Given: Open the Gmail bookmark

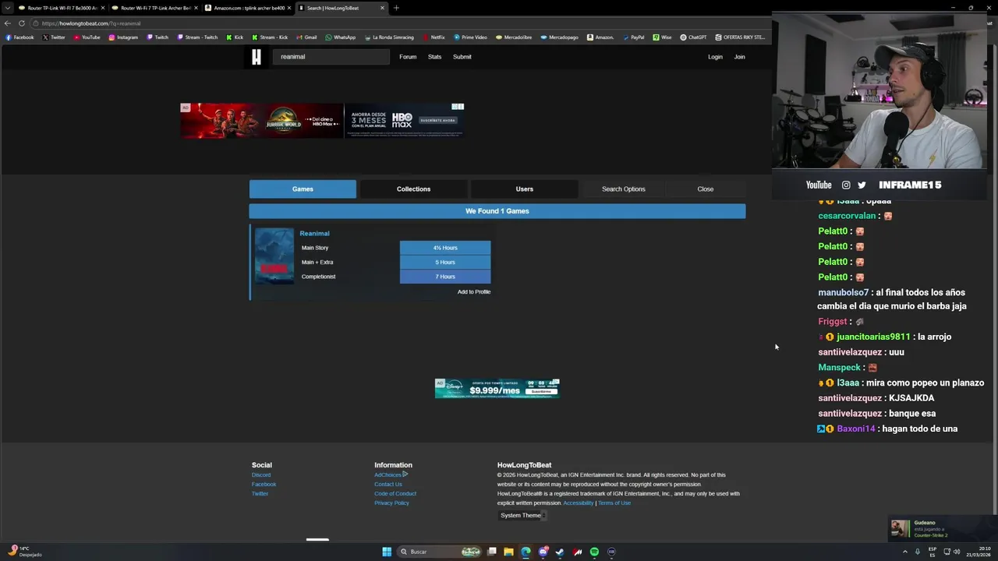Looking at the screenshot, I should [306, 37].
